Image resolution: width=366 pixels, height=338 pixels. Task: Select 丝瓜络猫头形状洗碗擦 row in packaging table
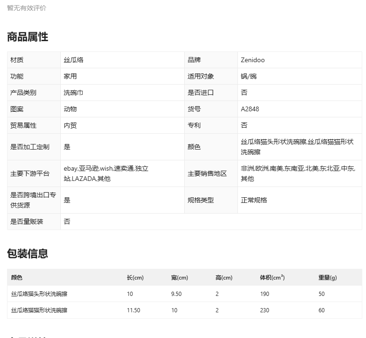[39, 294]
